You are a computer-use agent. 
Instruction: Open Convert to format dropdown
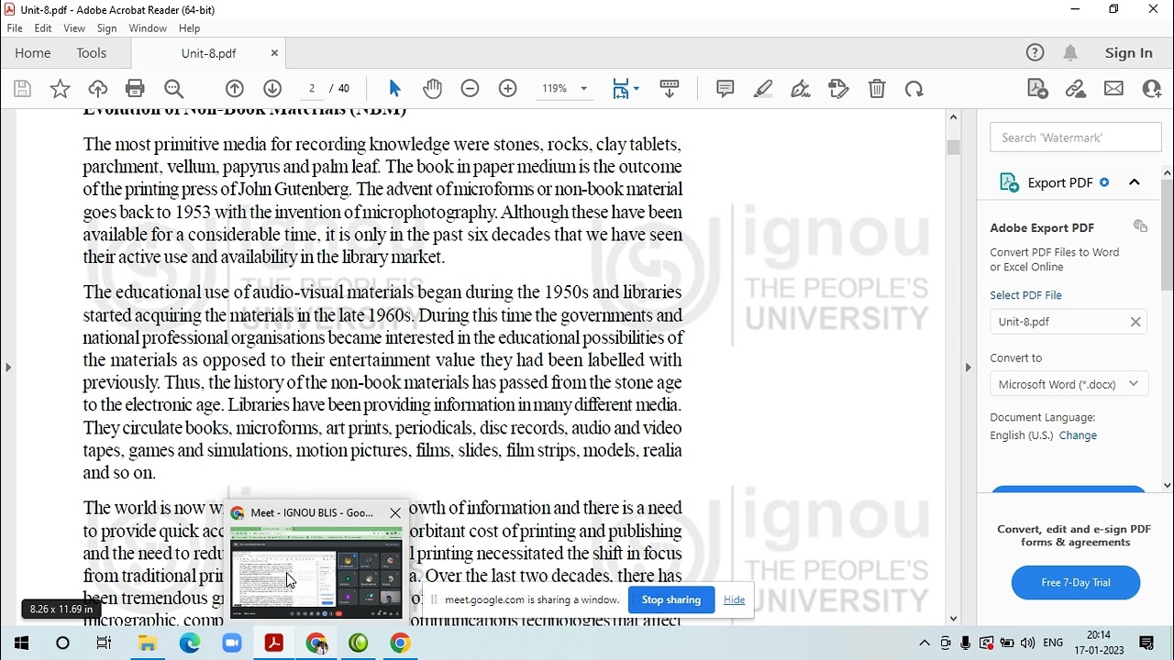(x=1069, y=384)
